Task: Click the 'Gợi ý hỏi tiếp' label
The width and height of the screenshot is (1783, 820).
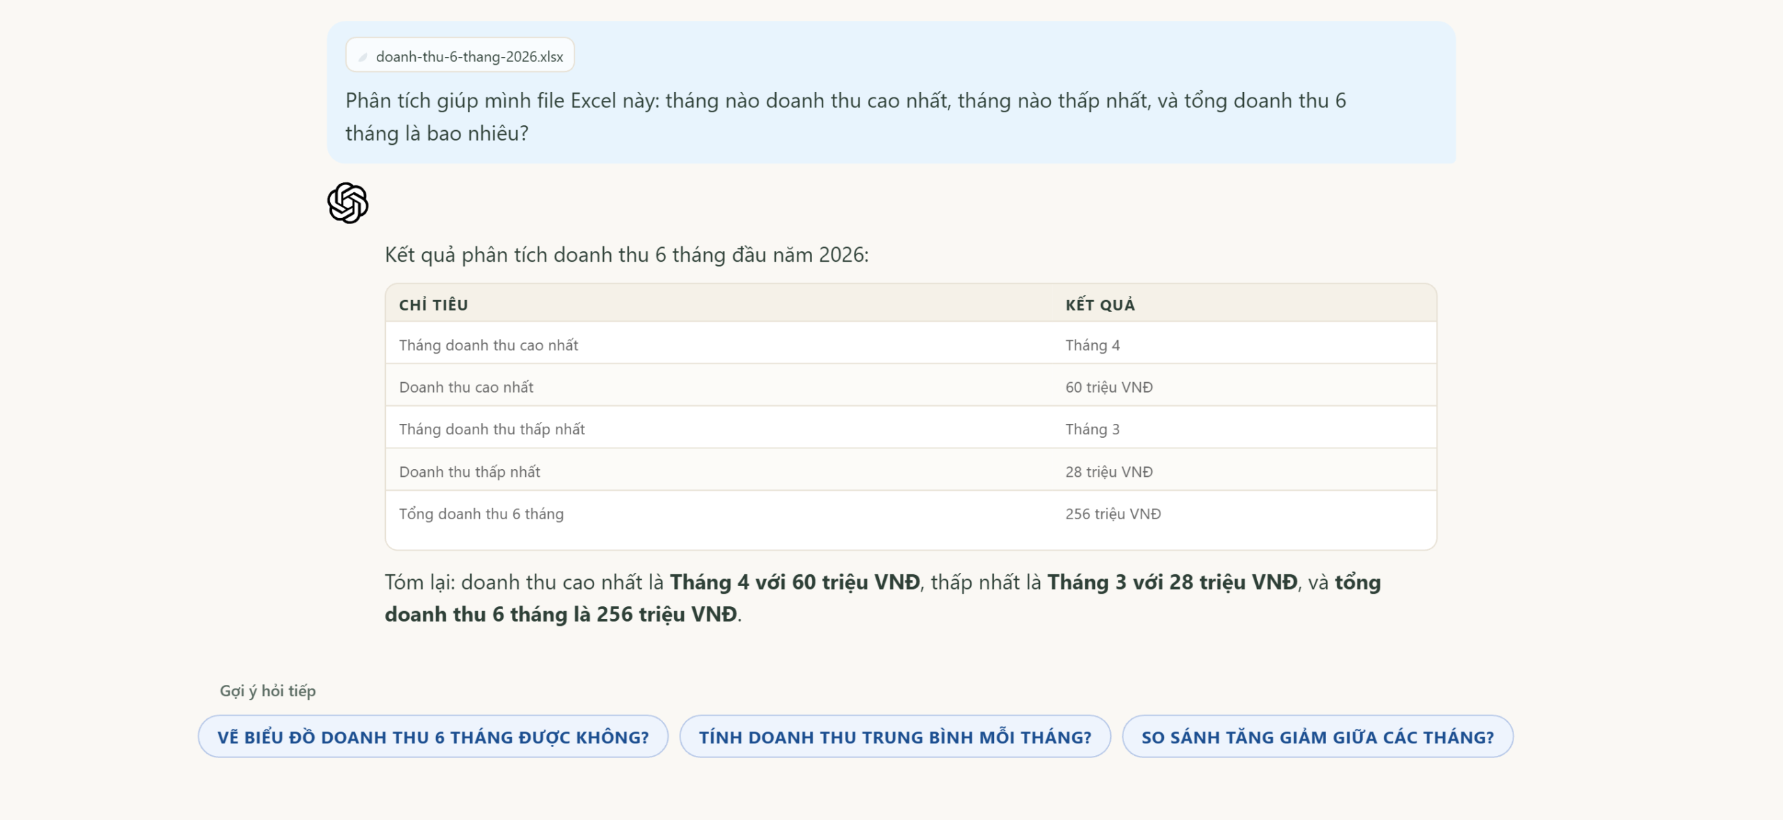Action: [x=267, y=691]
